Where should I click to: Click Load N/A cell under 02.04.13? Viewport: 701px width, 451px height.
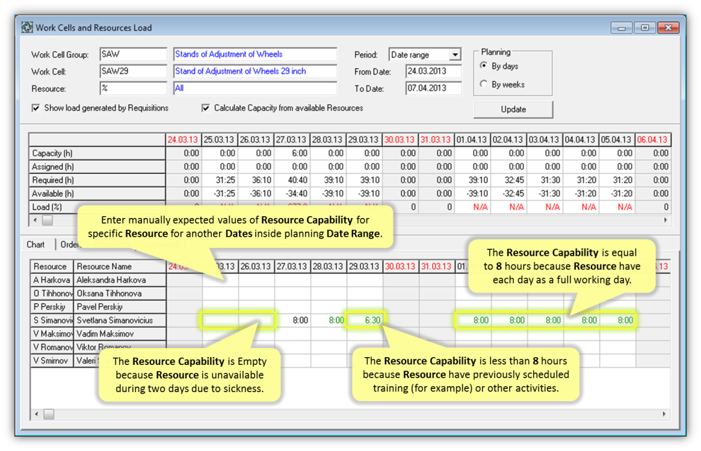pyautogui.click(x=509, y=207)
